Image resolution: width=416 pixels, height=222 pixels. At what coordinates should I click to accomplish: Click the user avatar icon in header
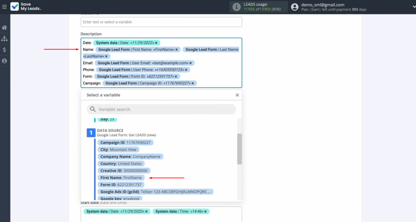295,7
